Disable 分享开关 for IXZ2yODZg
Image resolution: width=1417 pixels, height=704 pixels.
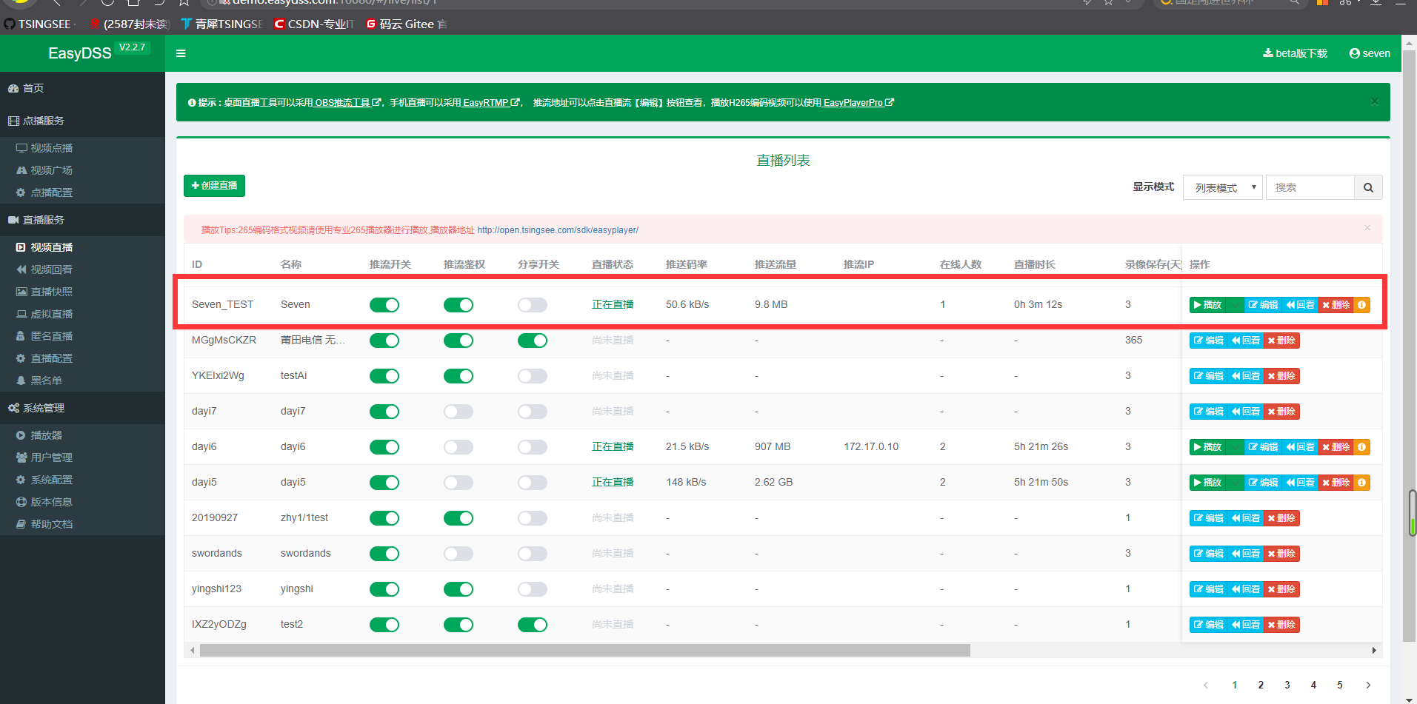[533, 625]
